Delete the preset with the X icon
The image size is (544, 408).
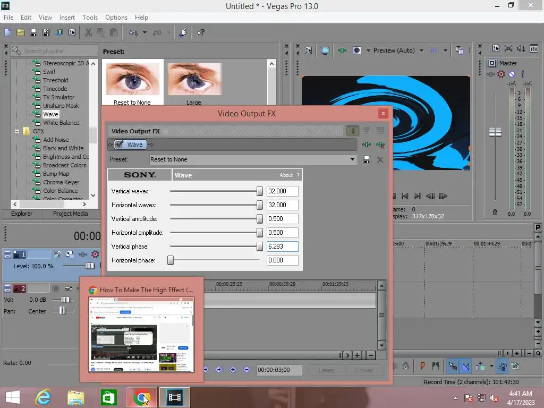click(380, 159)
